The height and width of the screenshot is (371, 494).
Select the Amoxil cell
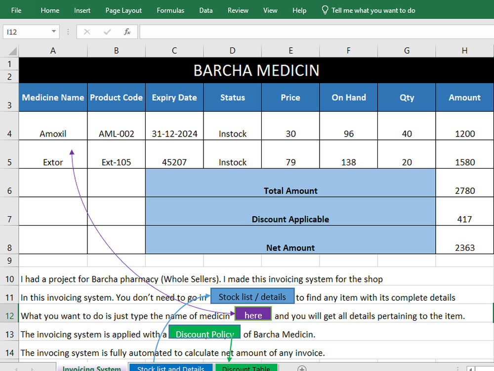click(53, 126)
